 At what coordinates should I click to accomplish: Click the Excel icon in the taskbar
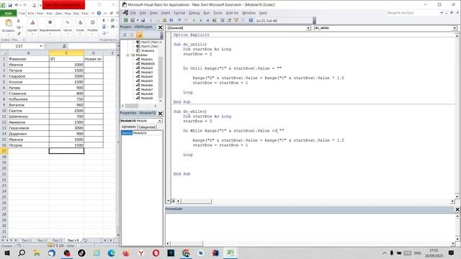(x=230, y=253)
